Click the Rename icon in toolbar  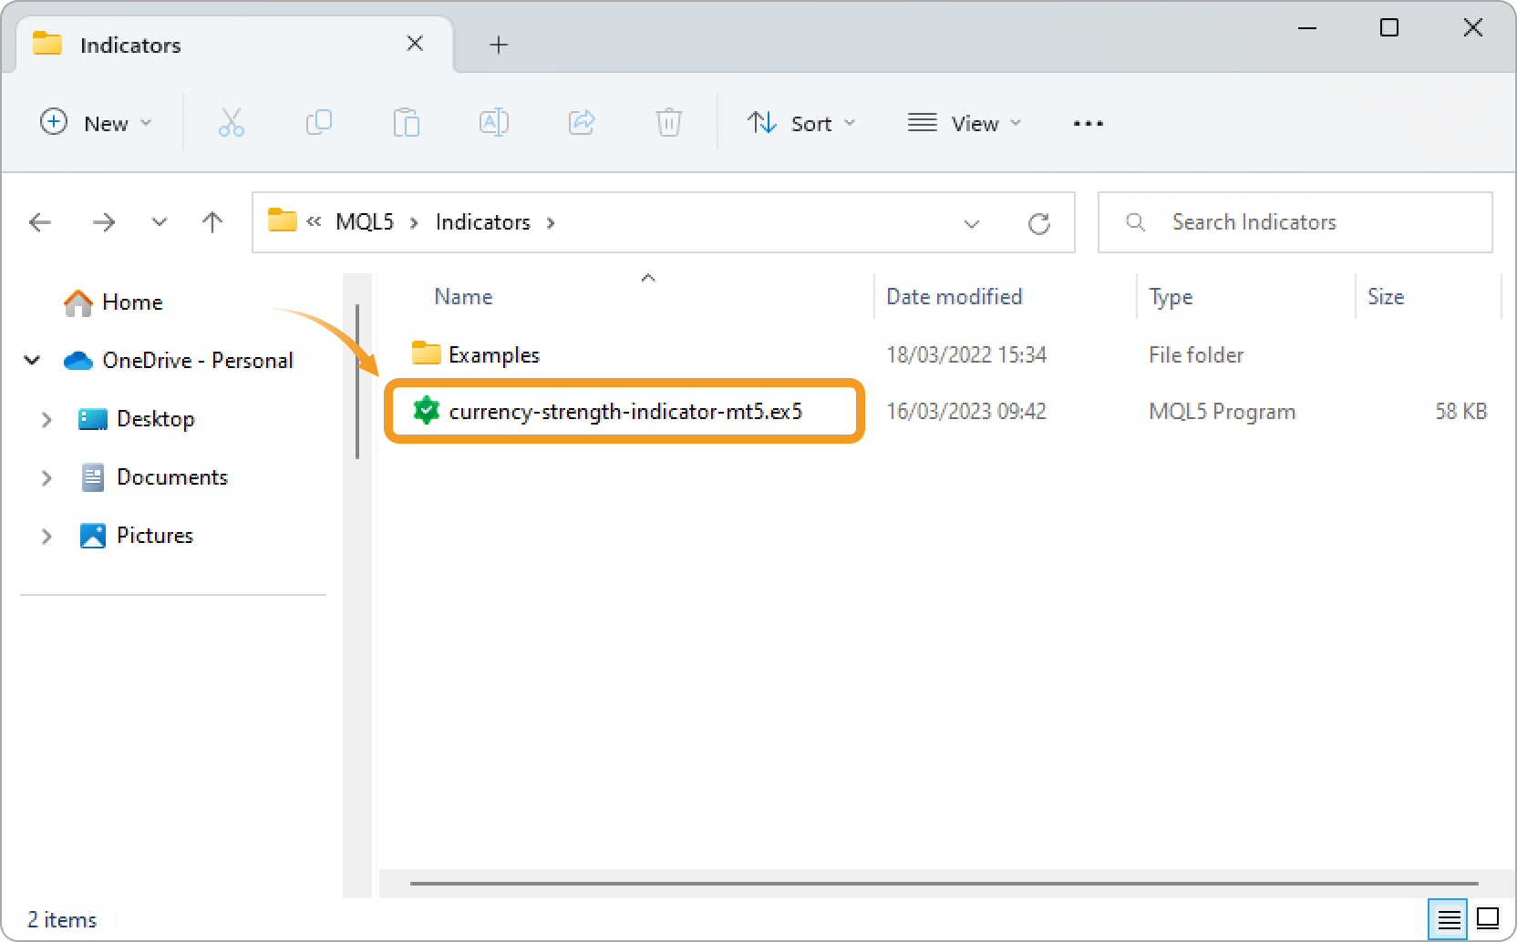coord(493,122)
